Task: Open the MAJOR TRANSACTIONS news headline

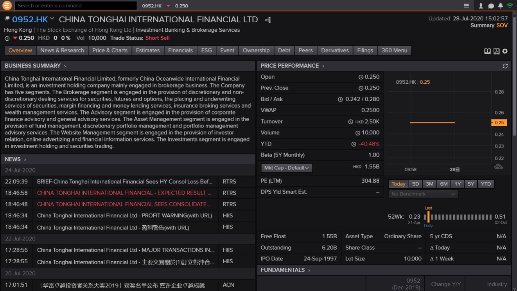Action: [126, 250]
